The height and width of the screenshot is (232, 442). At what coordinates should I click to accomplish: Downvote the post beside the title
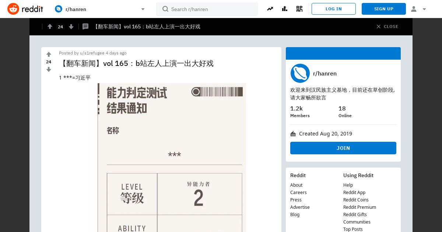coord(49,69)
